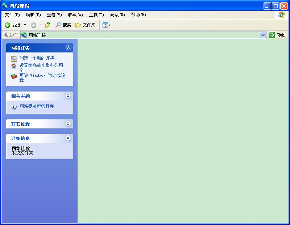Minimize the 网络连接 window
This screenshot has height=225, width=290.
tap(267, 6)
